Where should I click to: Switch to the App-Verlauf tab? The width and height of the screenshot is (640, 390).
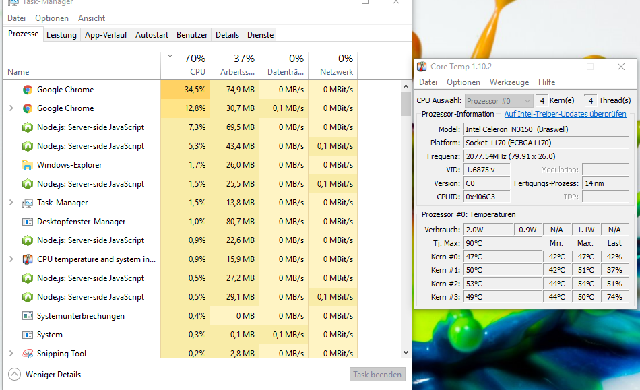click(x=106, y=34)
